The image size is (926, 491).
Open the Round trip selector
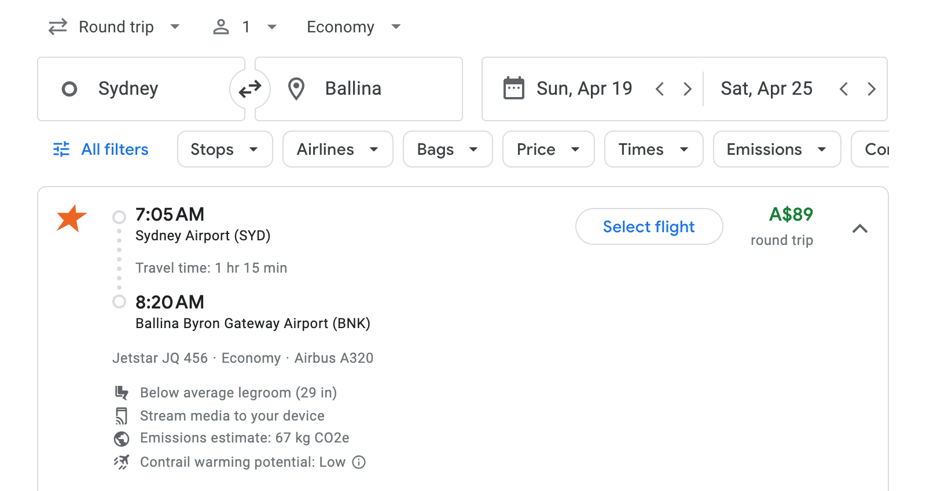[x=114, y=27]
